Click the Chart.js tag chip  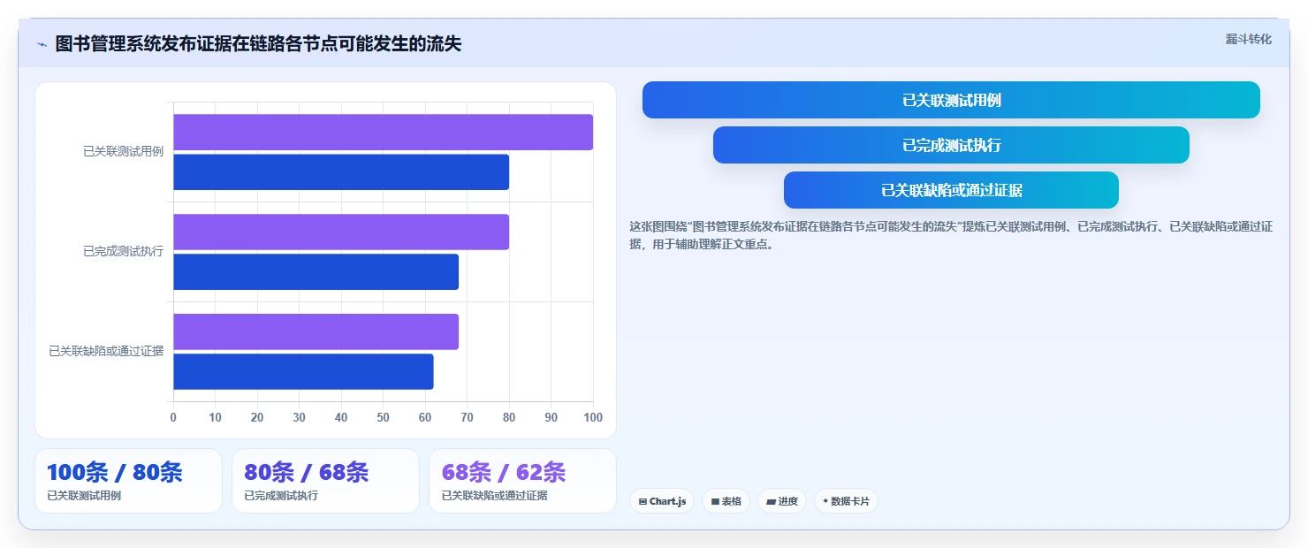pyautogui.click(x=662, y=501)
